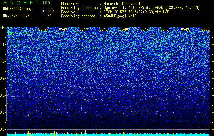Image resolution: width=214 pixels, height=136 pixels.
Task: Click the Receiving antenna field label
Action: 78,16
